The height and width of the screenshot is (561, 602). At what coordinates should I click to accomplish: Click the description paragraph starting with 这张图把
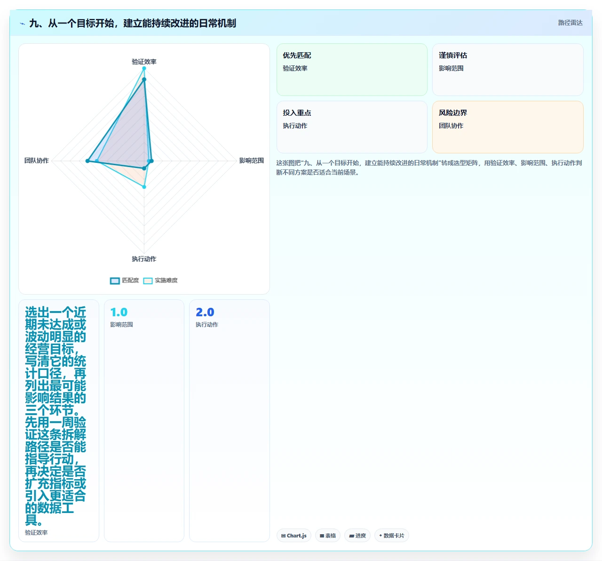pyautogui.click(x=429, y=168)
